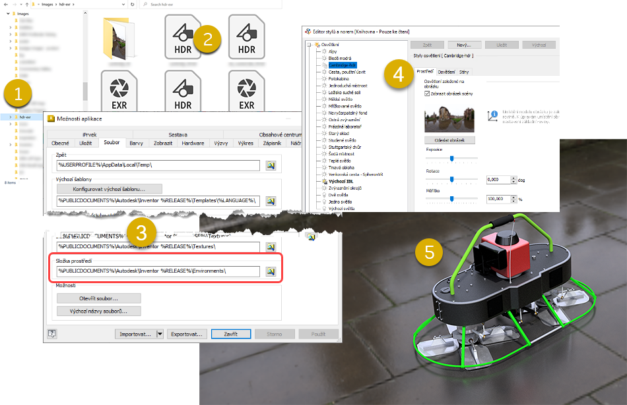Open the folder thumbnail with photo preview

(x=119, y=38)
